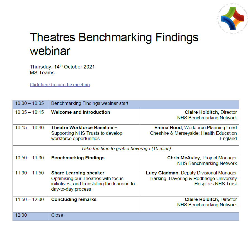Click 'Hospitals NHS Trust' speaker organisation line
Screen dimensions: 252x234
[x=215, y=184]
